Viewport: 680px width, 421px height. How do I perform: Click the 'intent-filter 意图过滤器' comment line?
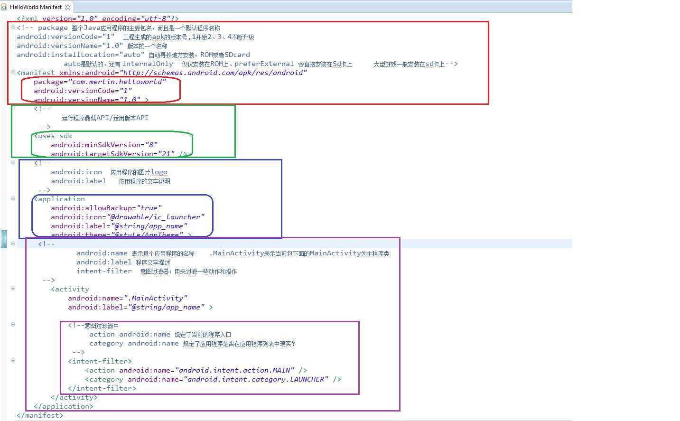(157, 271)
